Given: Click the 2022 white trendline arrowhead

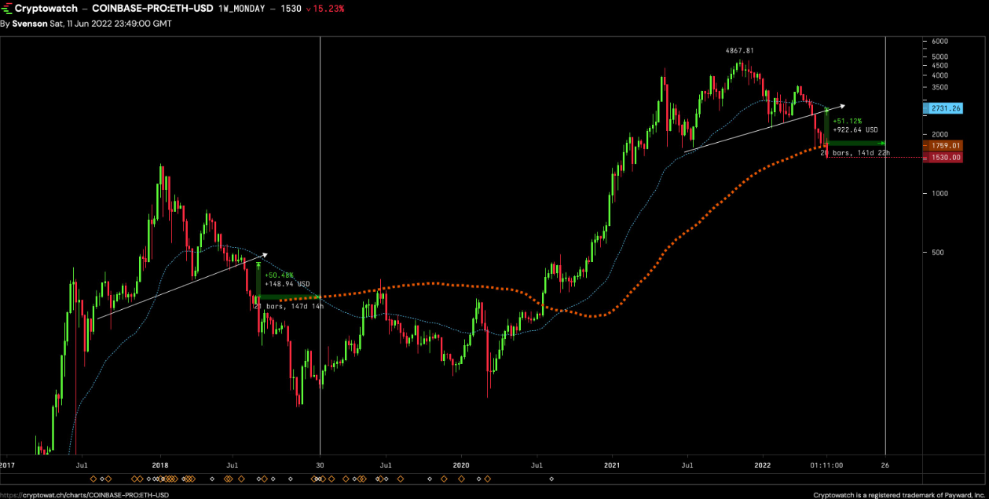Looking at the screenshot, I should tap(844, 104).
